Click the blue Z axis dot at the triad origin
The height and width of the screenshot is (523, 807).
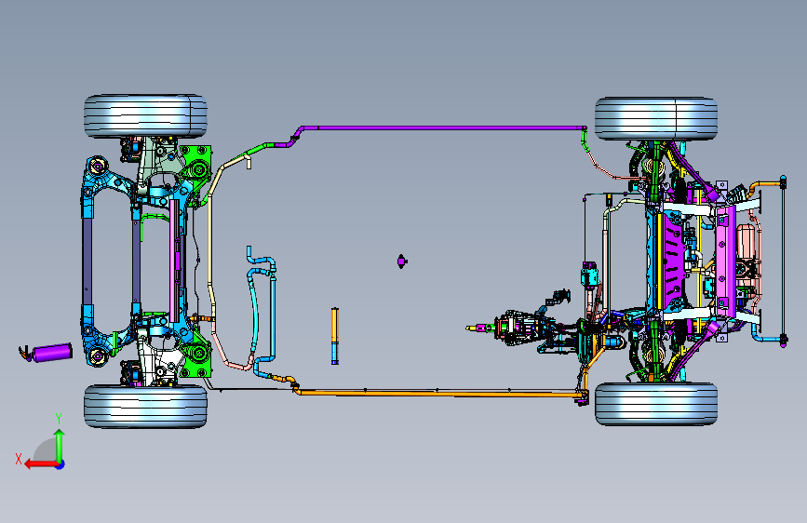coord(61,464)
